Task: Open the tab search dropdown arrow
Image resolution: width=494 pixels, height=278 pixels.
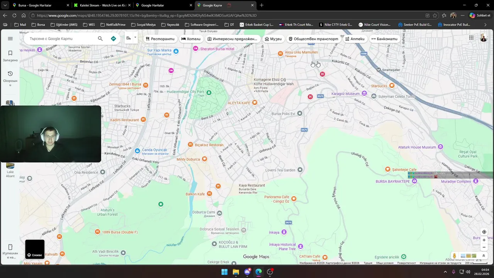Action: pyautogui.click(x=5, y=5)
